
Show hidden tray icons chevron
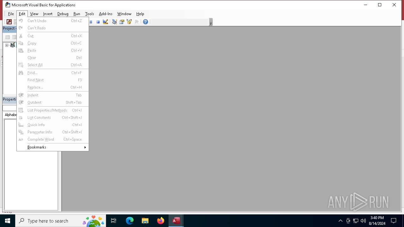pos(341,221)
